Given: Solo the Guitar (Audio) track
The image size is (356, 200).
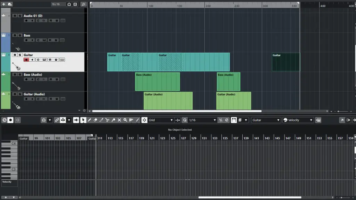Looking at the screenshot, I should pyautogui.click(x=20, y=94).
